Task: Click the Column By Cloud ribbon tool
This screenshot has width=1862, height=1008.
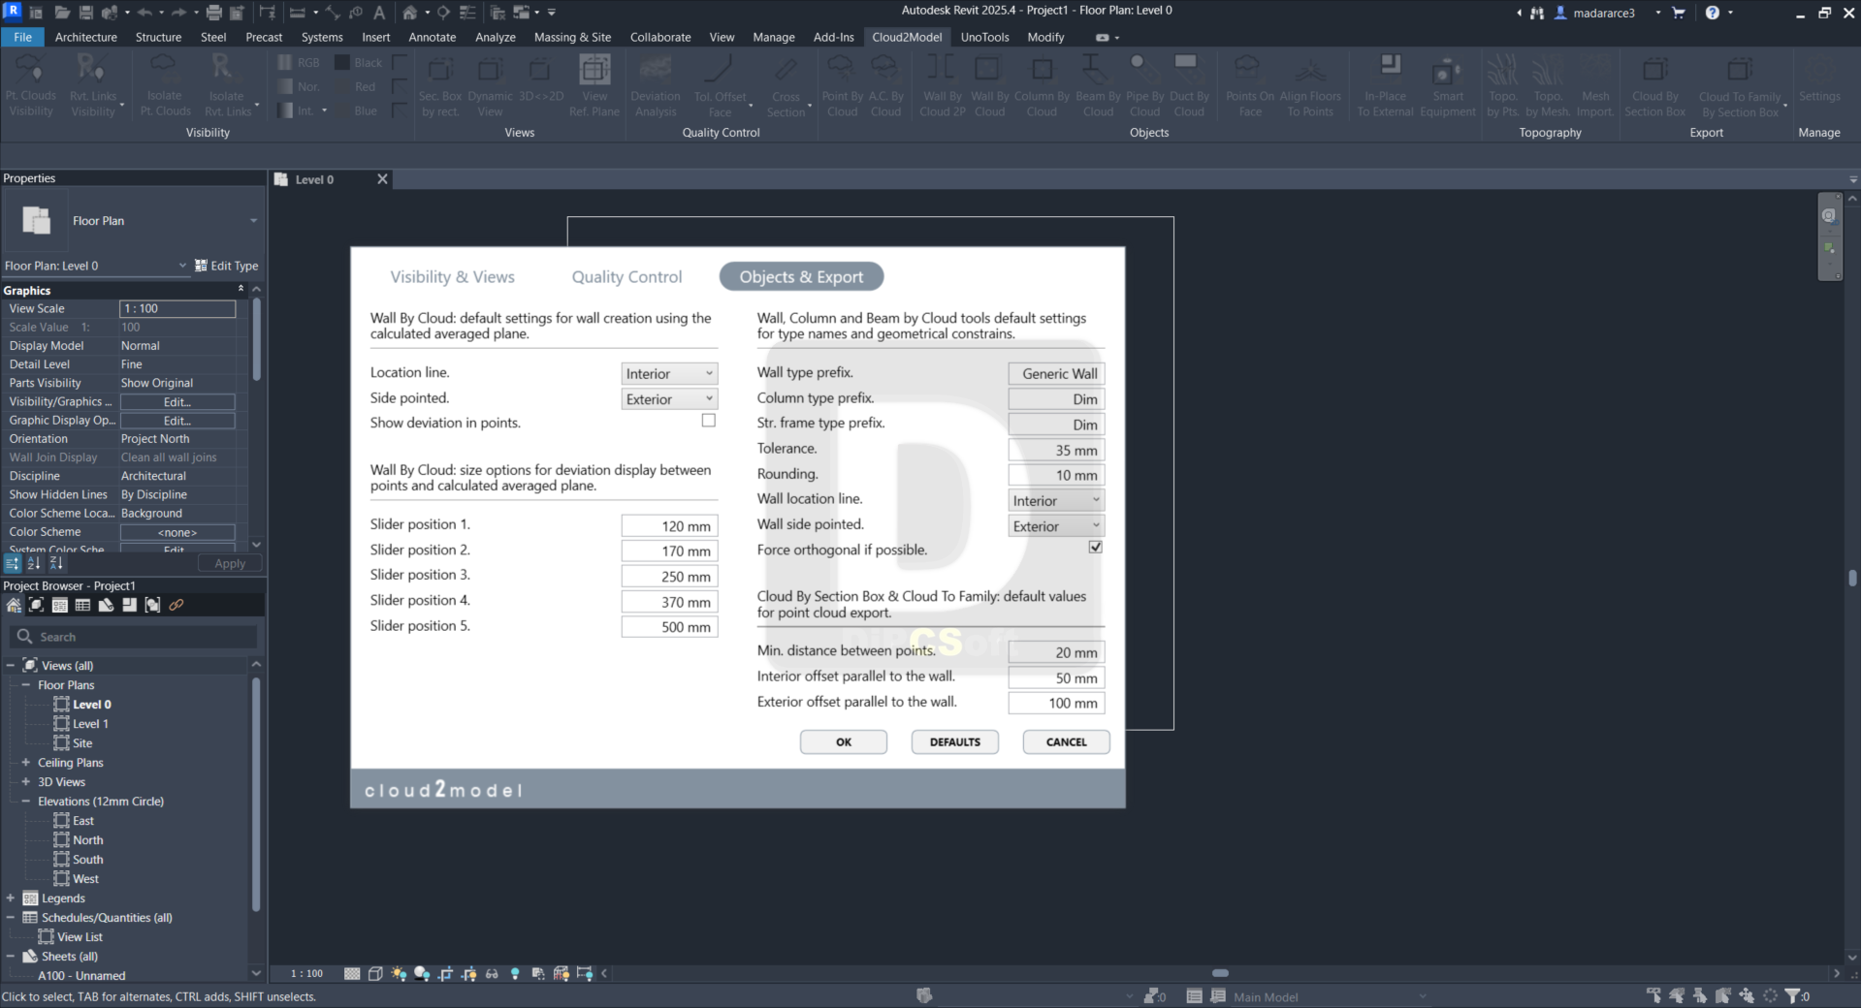Action: click(1042, 86)
